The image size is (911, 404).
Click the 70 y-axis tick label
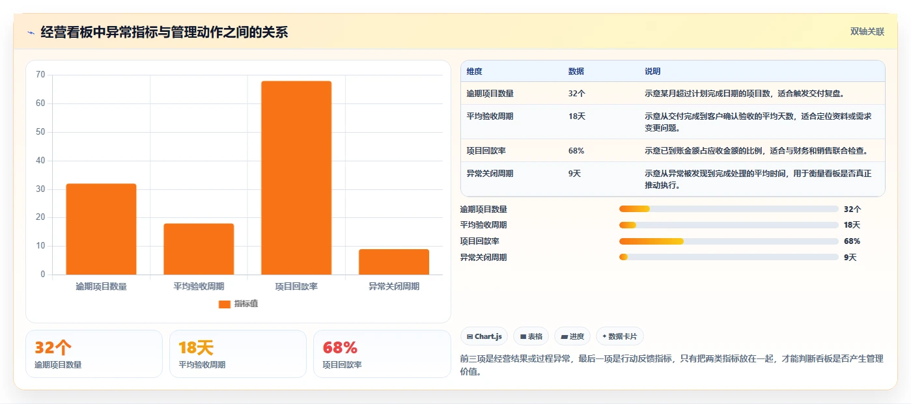click(40, 75)
